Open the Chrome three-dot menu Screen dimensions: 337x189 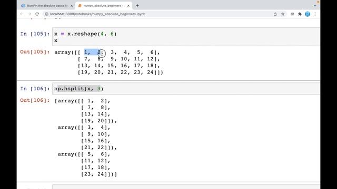[x=315, y=14]
